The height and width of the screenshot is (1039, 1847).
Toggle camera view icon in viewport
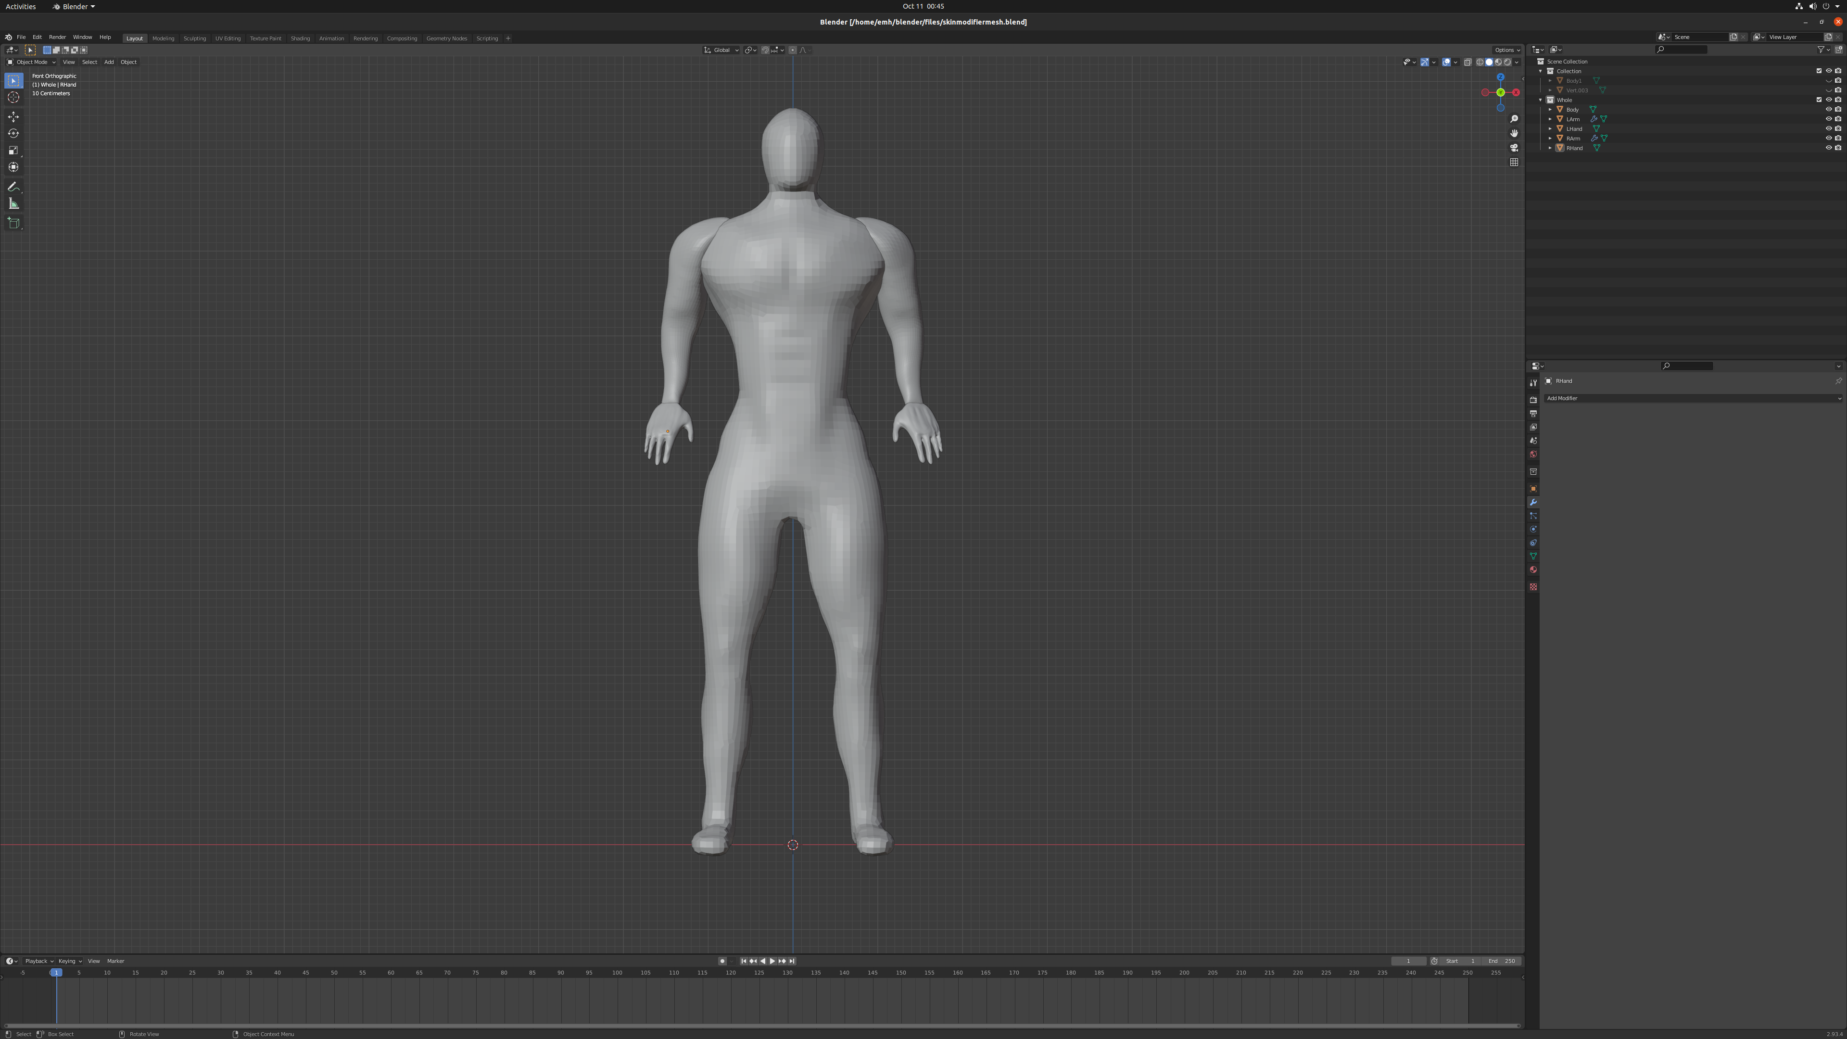tap(1514, 148)
